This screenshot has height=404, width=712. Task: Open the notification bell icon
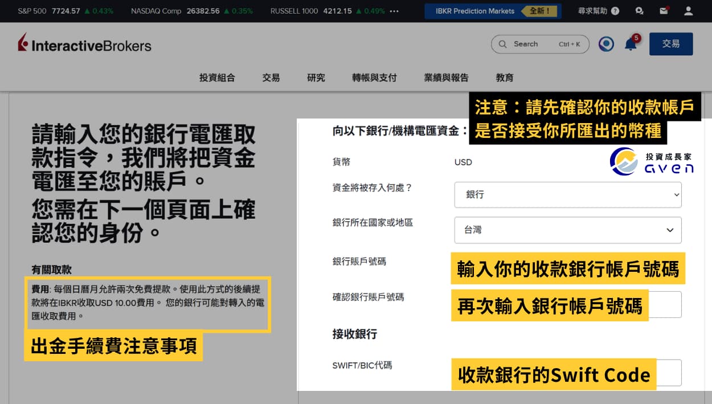pyautogui.click(x=631, y=44)
